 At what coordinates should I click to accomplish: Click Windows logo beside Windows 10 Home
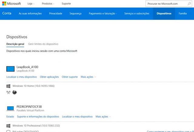click(x=8, y=86)
